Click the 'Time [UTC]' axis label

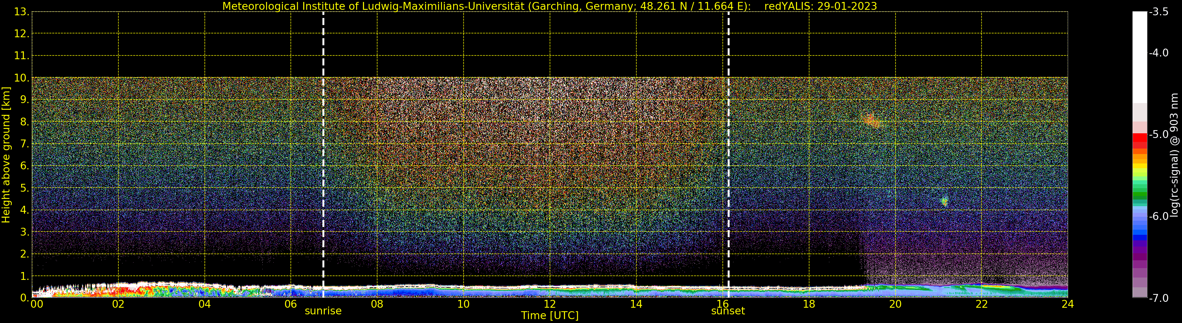point(550,316)
